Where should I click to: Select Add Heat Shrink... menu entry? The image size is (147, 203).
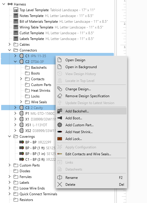(x=91, y=132)
